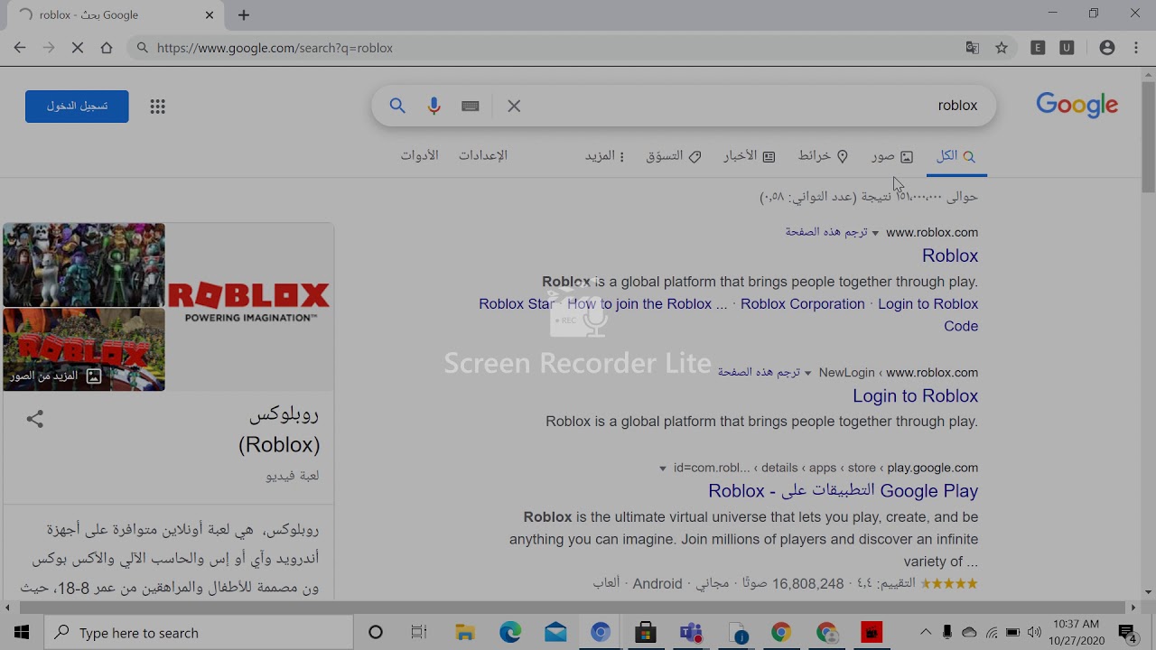Go back with the browser back arrow
This screenshot has width=1156, height=650.
tap(20, 48)
